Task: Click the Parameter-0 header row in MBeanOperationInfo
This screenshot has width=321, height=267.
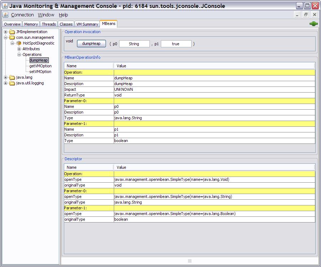Action: (190, 101)
